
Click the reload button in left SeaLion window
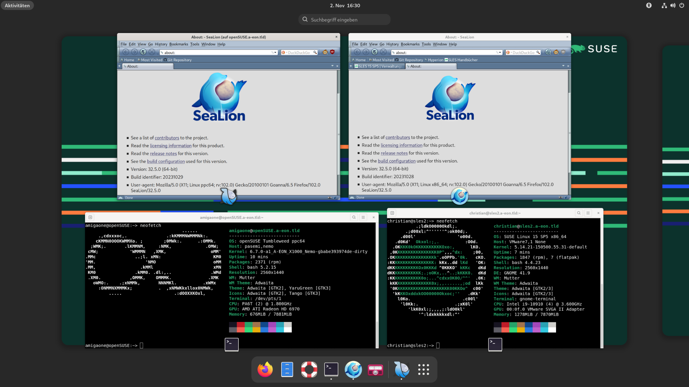(x=143, y=52)
